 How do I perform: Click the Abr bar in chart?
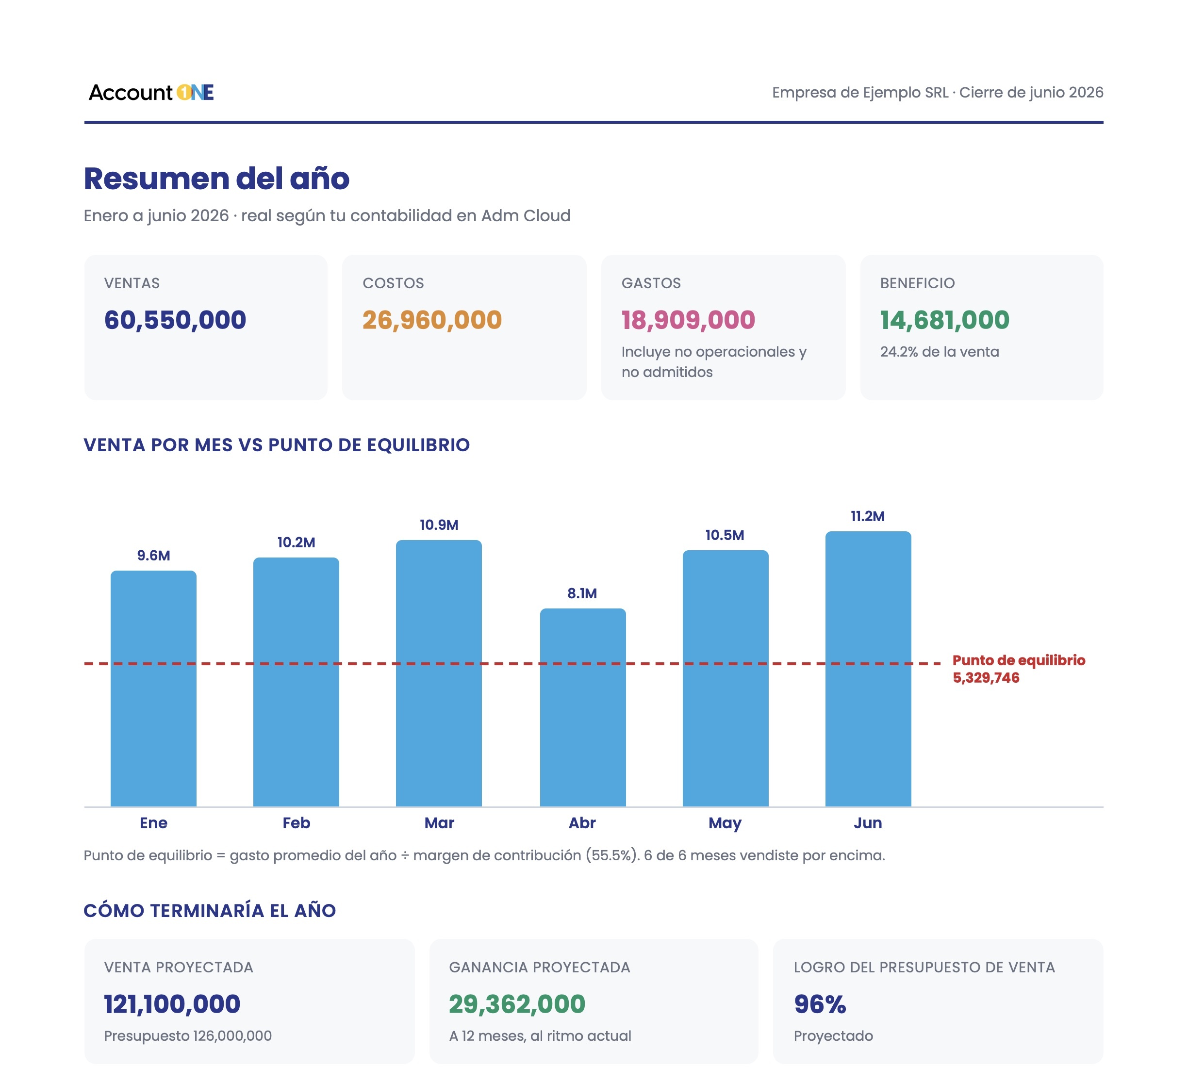click(583, 707)
